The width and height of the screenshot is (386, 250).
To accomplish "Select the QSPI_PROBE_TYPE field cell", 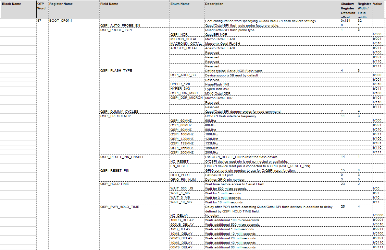I will (x=134, y=30).
